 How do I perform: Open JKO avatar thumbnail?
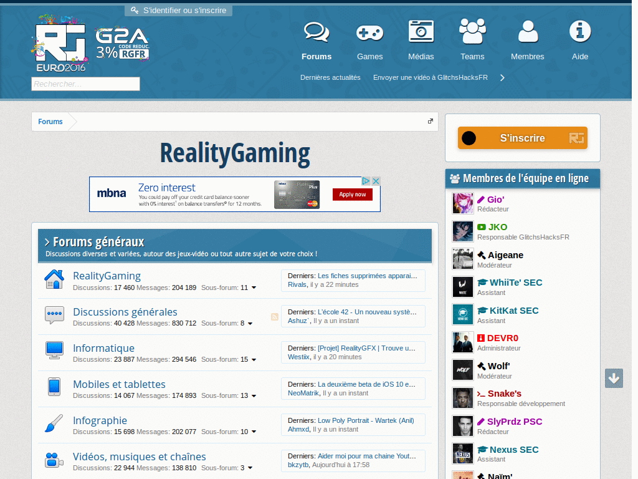(x=463, y=231)
